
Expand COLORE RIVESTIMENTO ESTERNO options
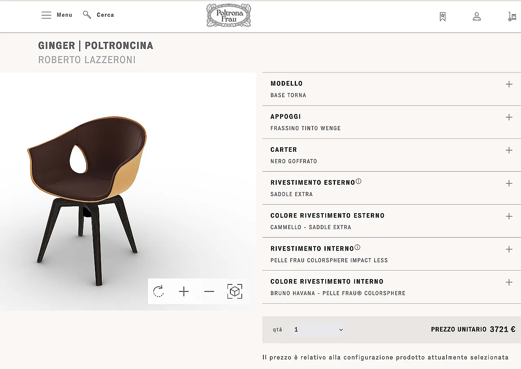(x=509, y=216)
